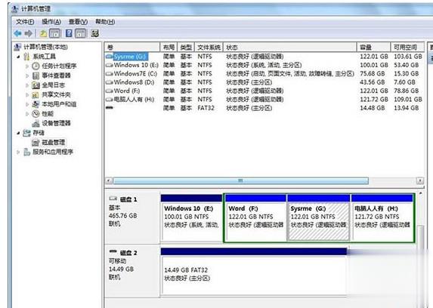
Task: Select Sysrme (G:) hatched partition block
Action: [319, 218]
